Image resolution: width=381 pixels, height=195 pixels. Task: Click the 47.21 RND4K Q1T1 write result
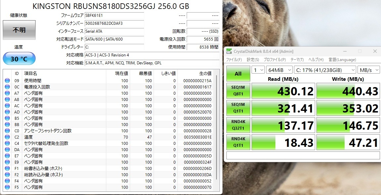[x=348, y=143]
